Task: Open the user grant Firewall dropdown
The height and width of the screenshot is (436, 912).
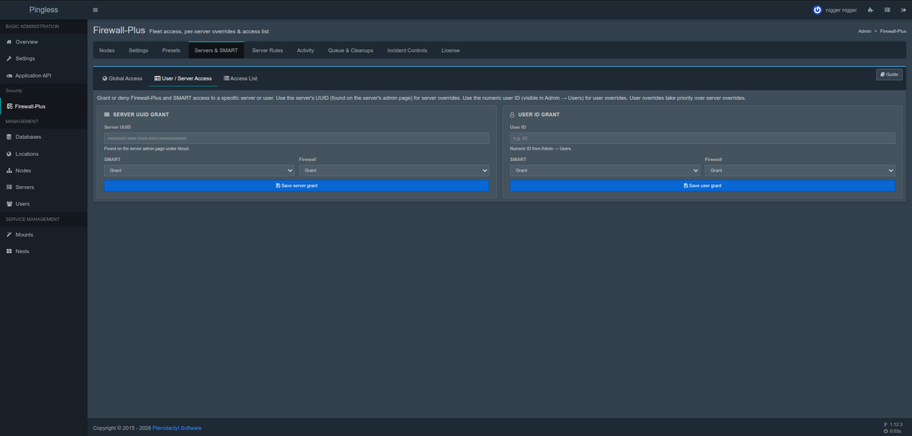Action: point(800,170)
